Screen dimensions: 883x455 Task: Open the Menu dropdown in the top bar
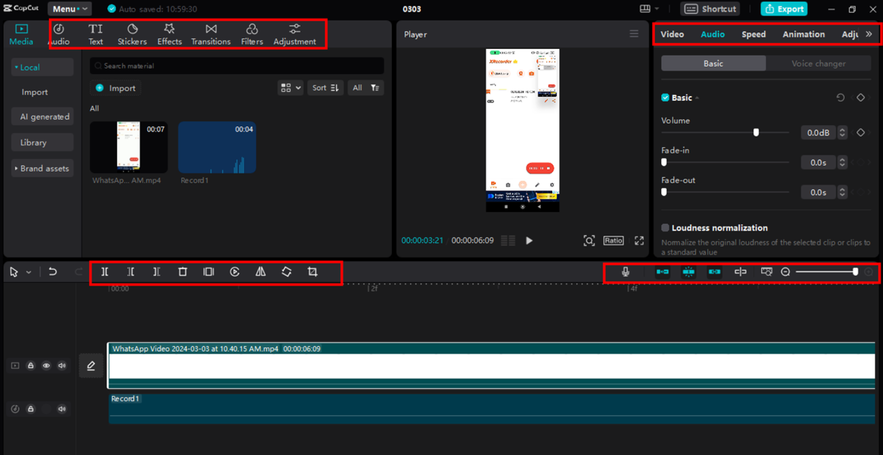click(x=69, y=8)
